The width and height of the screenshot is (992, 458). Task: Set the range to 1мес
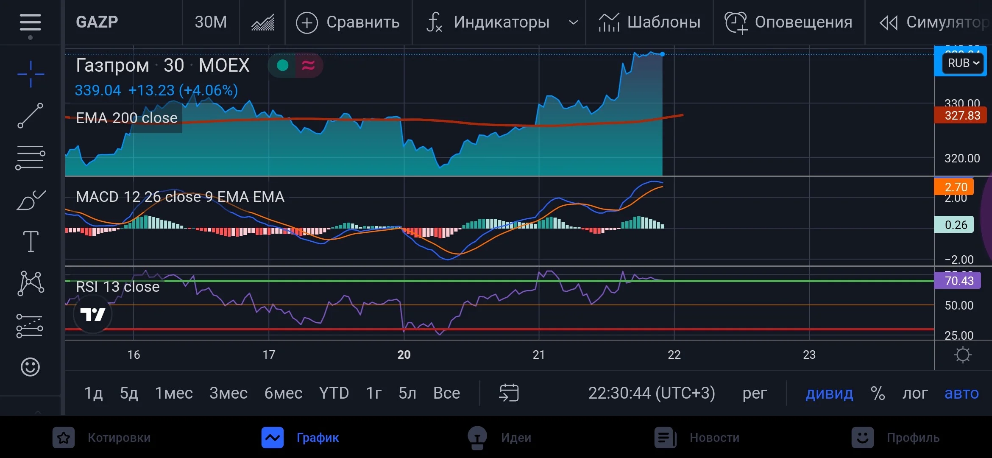coord(174,393)
